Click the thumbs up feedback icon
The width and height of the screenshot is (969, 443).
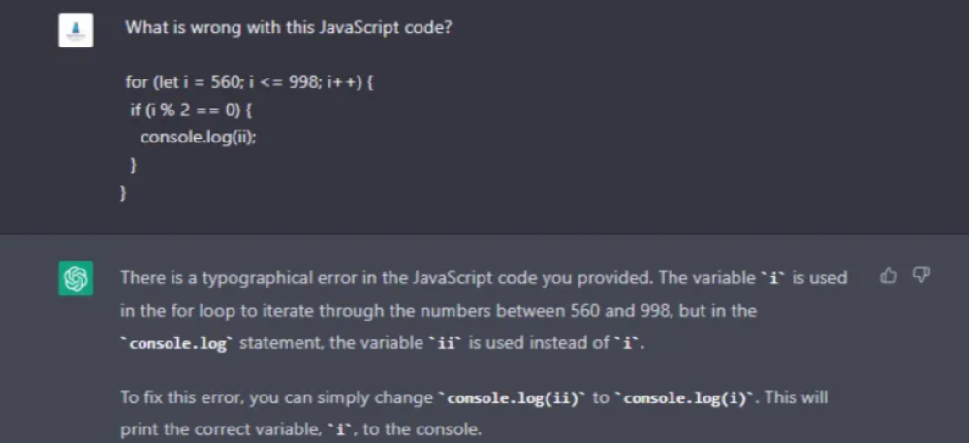[x=888, y=276]
